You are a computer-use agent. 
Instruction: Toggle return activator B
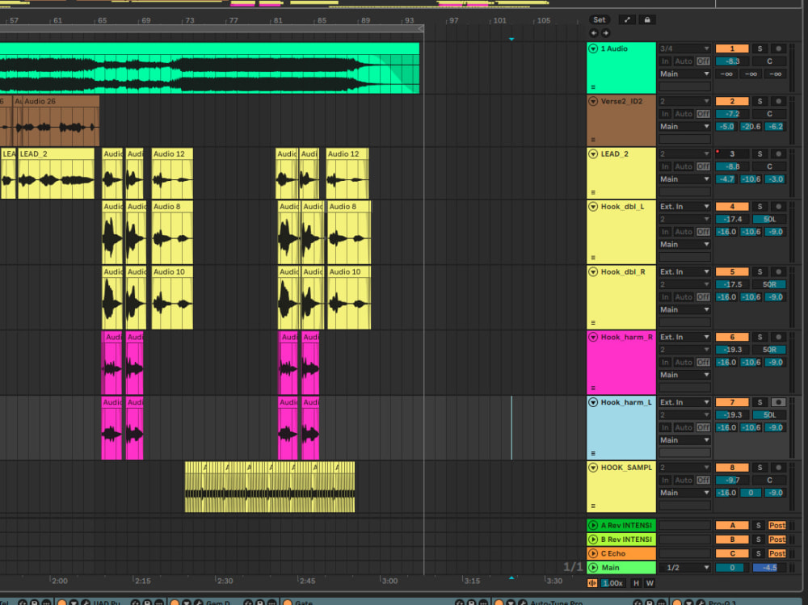pos(732,539)
